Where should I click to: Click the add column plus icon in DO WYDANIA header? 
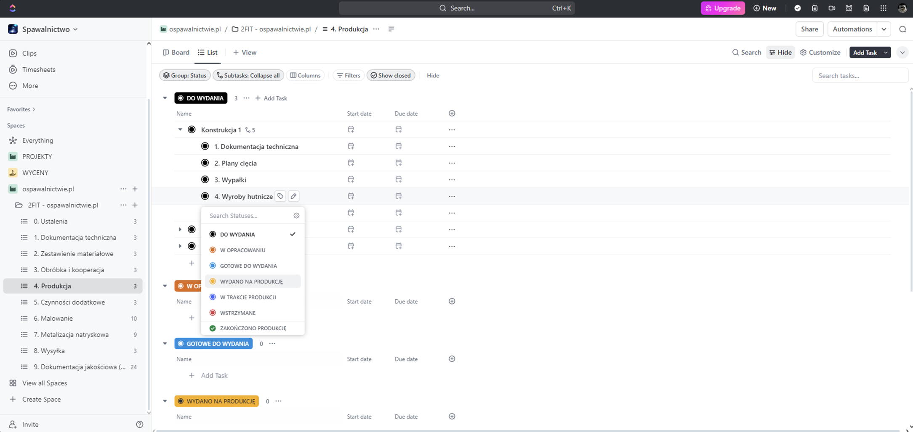(x=452, y=113)
